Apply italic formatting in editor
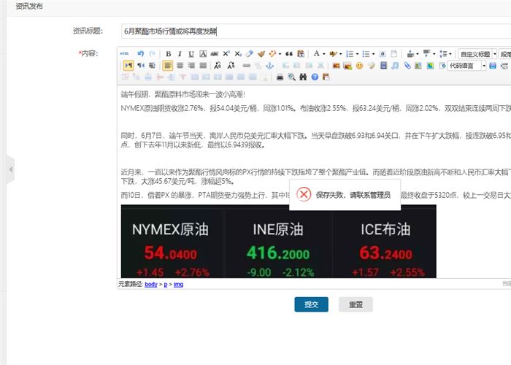The image size is (511, 365). pos(180,54)
